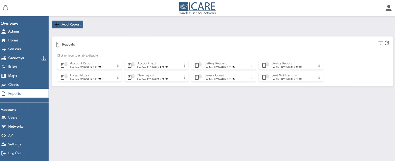
Task: Click the Gateways download icon
Action: pos(44,58)
